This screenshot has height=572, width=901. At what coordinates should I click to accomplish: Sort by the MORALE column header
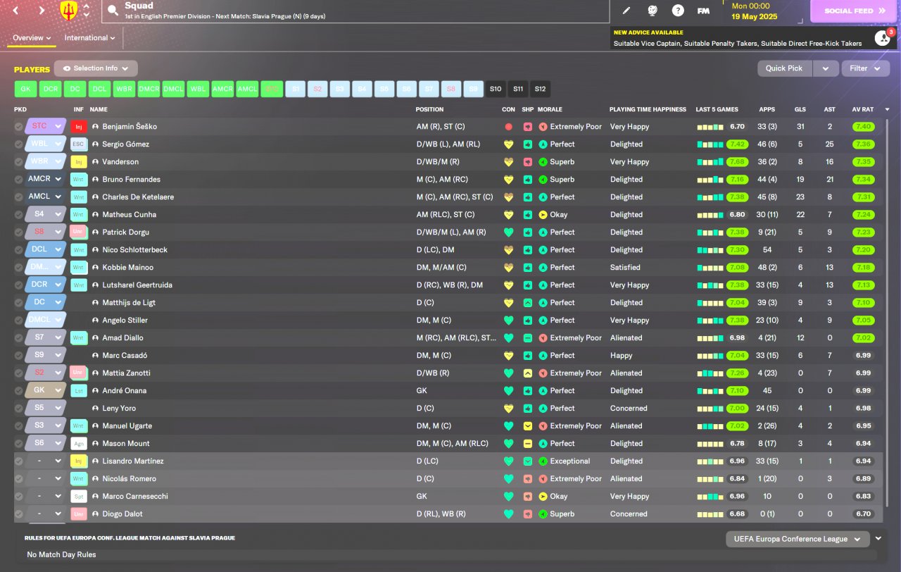pos(550,109)
